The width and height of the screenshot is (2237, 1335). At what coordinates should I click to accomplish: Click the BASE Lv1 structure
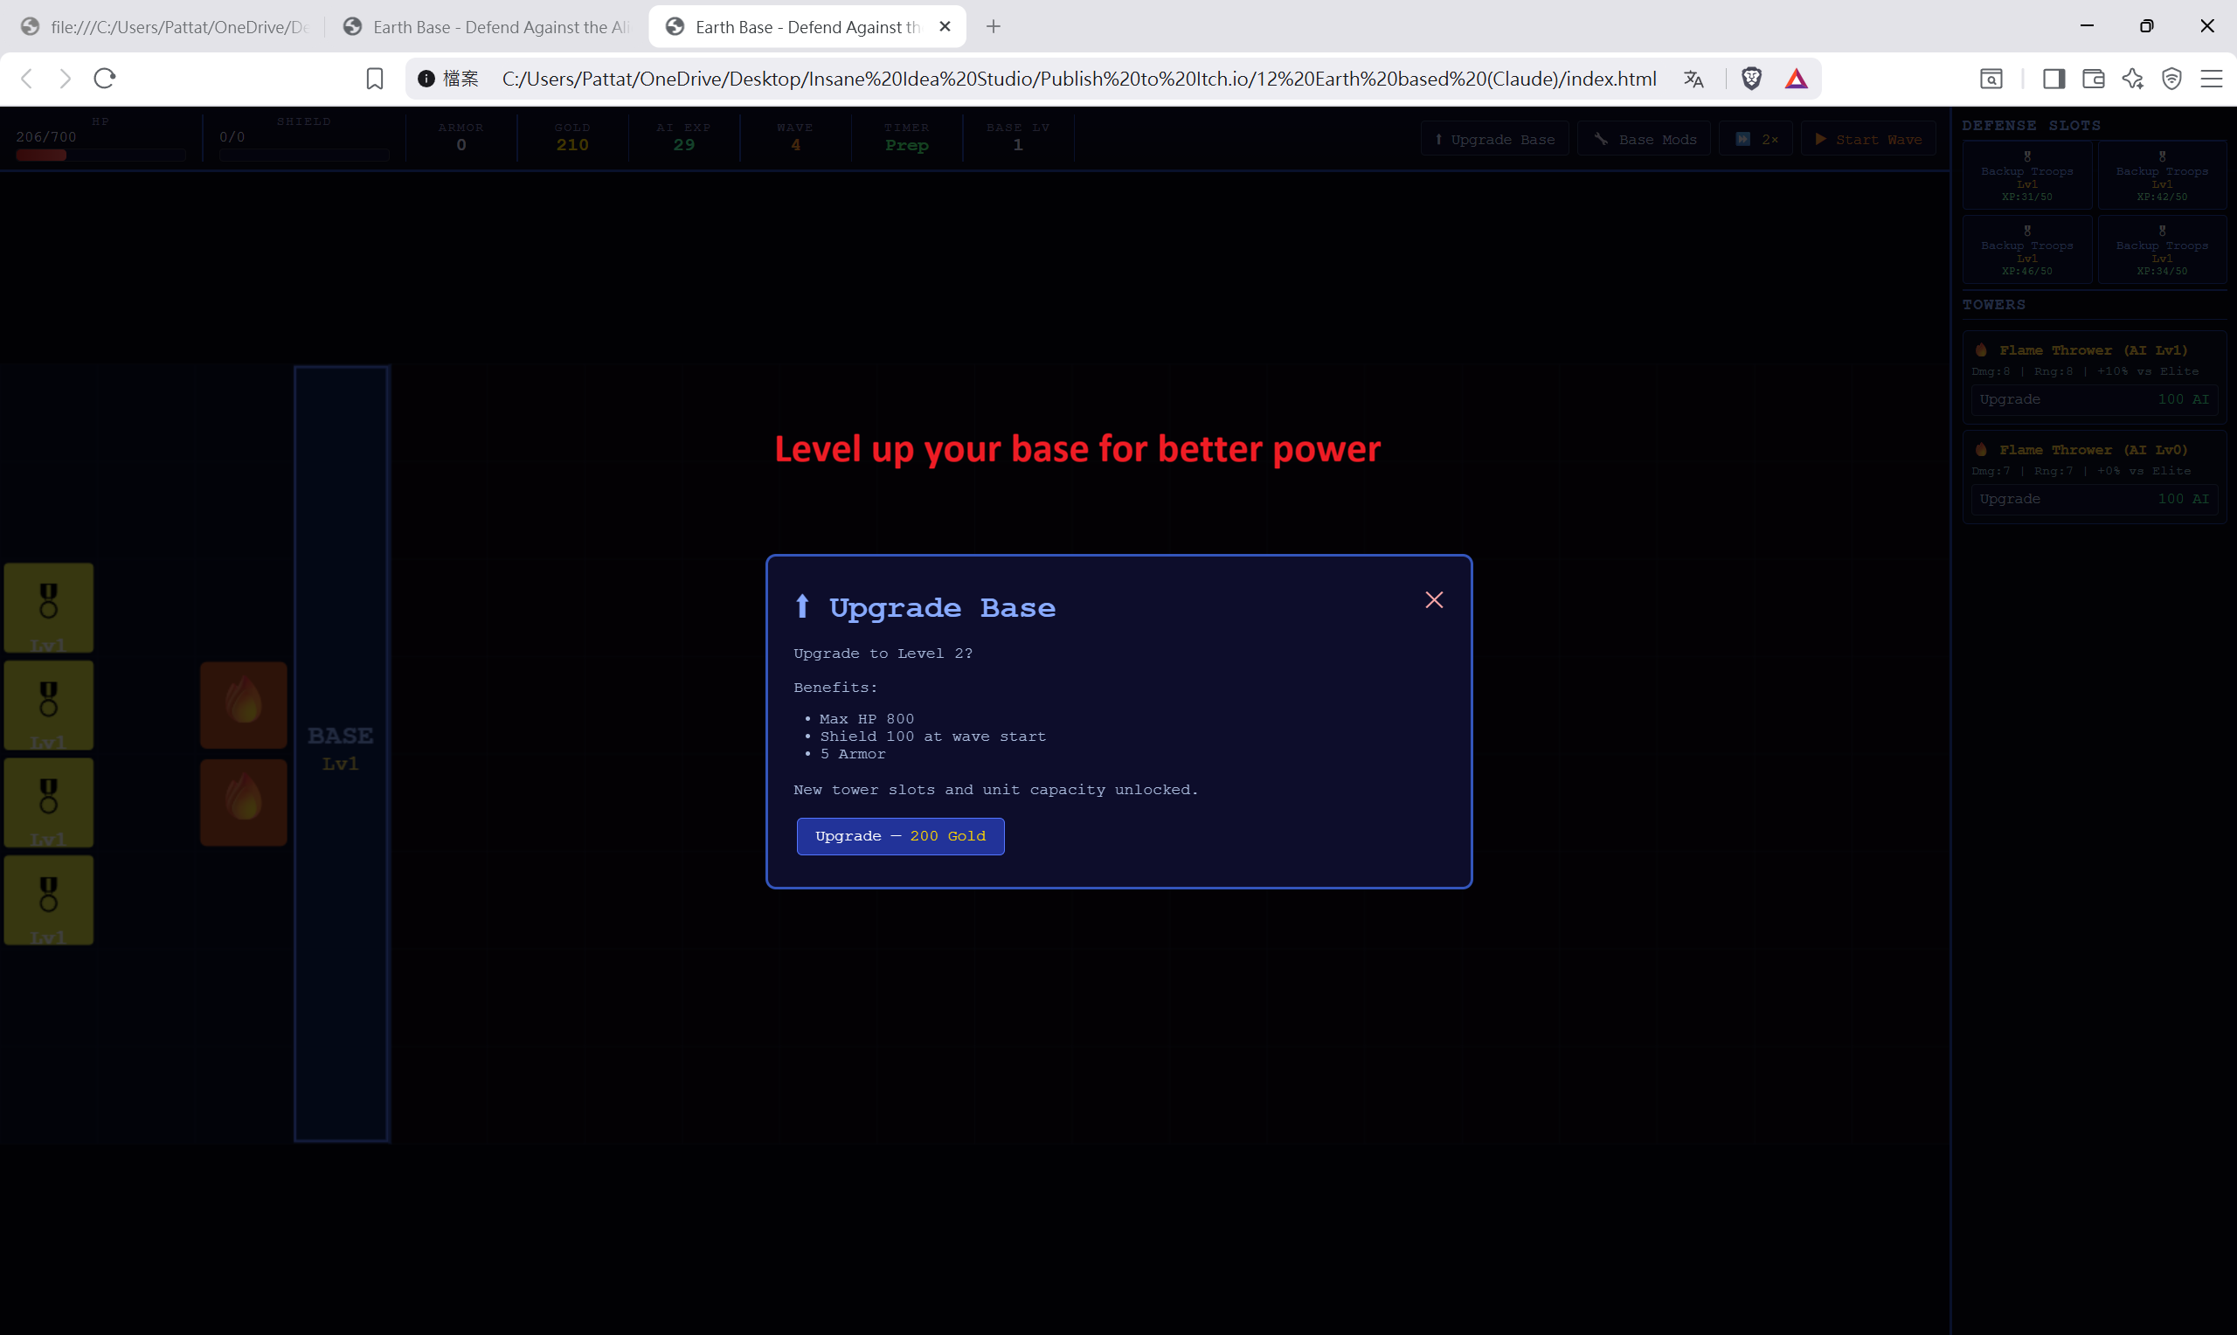(x=342, y=754)
